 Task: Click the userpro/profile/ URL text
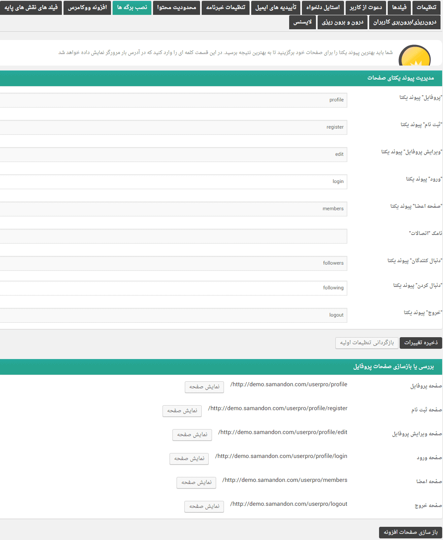point(289,385)
